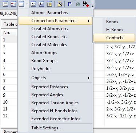Open the distances and angles view icon
The image size is (136, 133).
click(33, 4)
